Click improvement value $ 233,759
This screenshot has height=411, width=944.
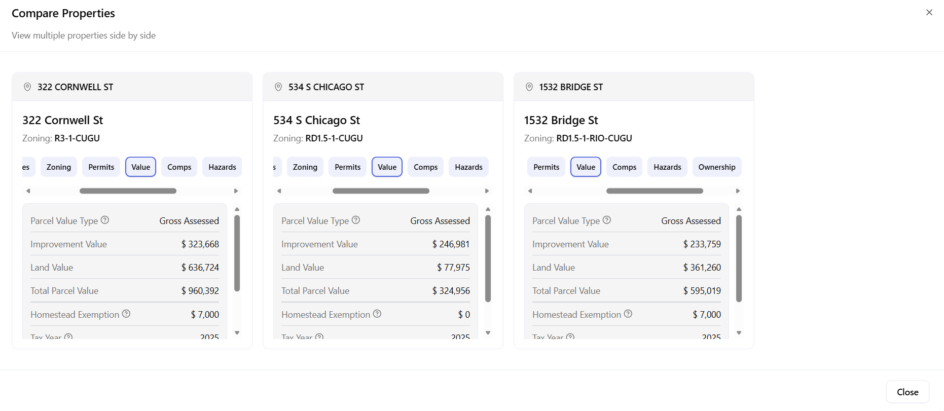click(702, 244)
